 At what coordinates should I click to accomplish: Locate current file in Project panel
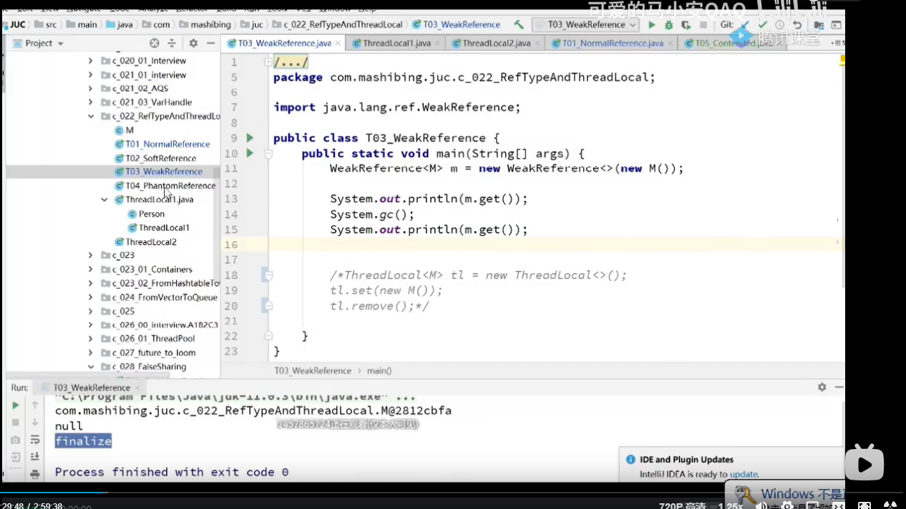pyautogui.click(x=155, y=43)
